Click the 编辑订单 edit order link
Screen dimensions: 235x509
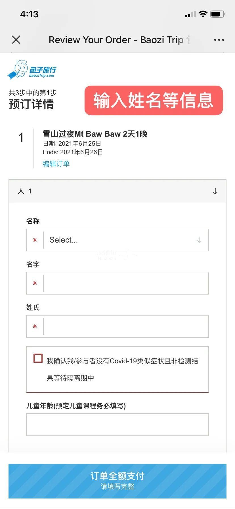[x=56, y=164]
